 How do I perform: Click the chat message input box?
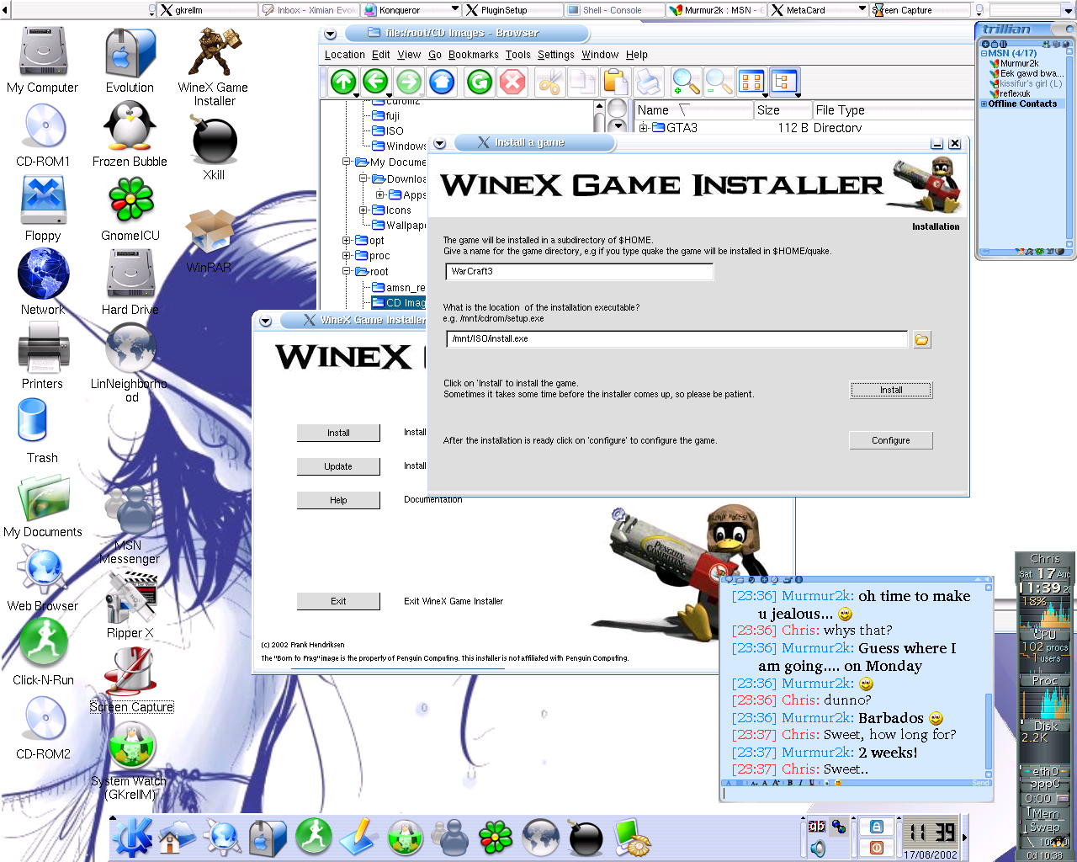(857, 793)
